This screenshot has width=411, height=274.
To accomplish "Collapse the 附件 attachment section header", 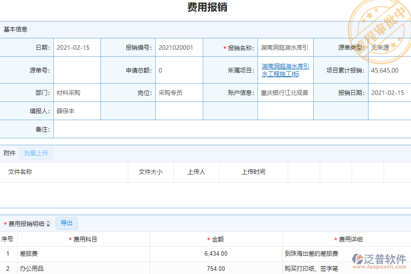I will tap(9, 153).
